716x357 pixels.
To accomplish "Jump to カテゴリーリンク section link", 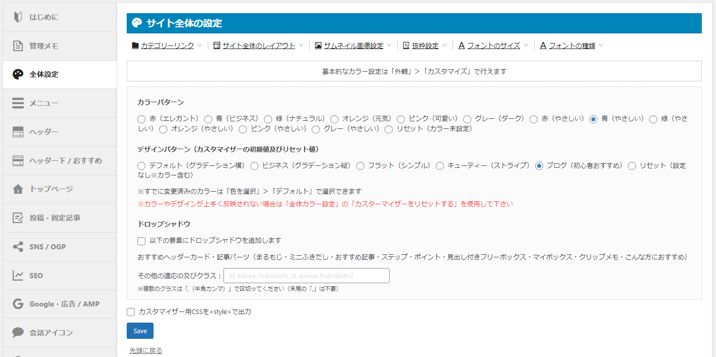I will click(x=167, y=46).
